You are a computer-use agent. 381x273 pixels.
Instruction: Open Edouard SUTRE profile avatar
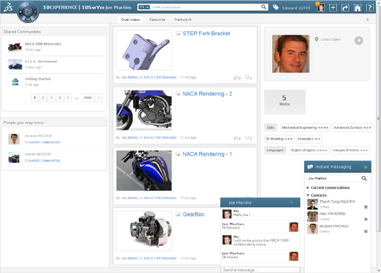[321, 7]
